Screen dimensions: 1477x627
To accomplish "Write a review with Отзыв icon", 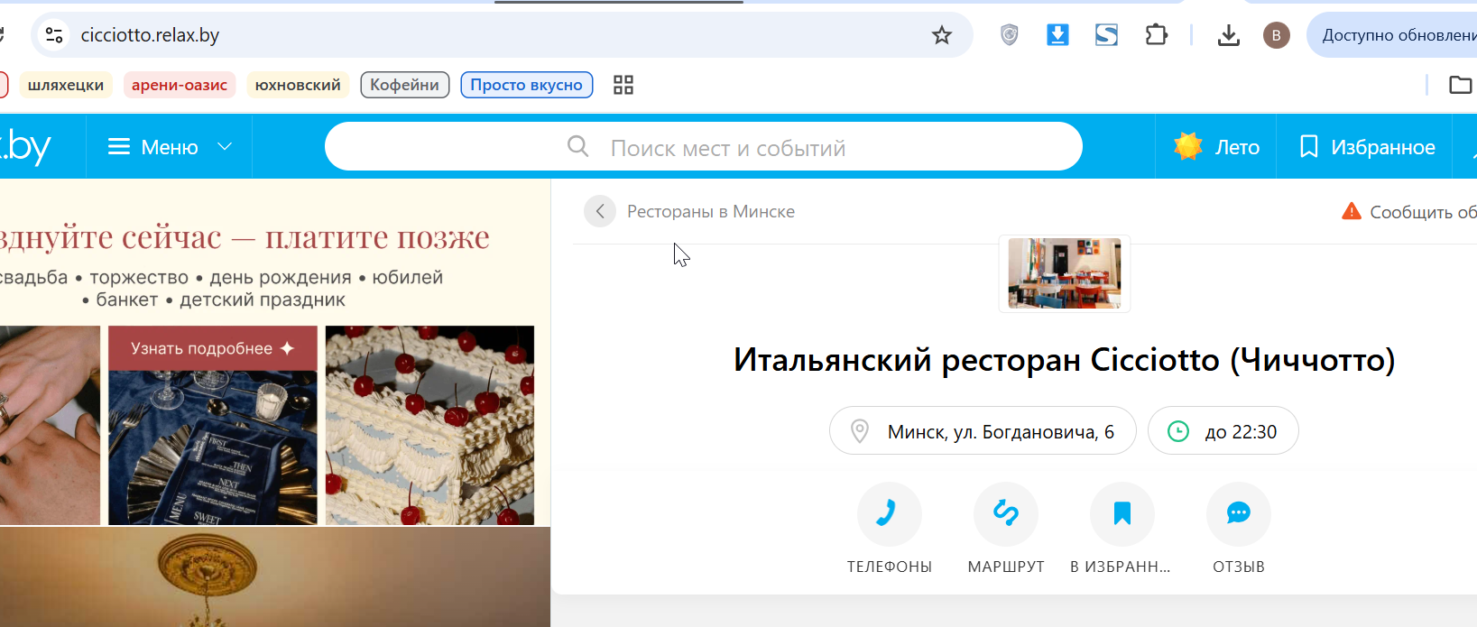I will point(1239,514).
